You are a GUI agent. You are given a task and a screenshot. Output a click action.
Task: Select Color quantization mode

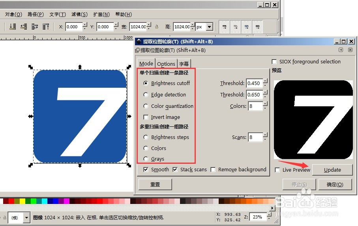pos(146,106)
